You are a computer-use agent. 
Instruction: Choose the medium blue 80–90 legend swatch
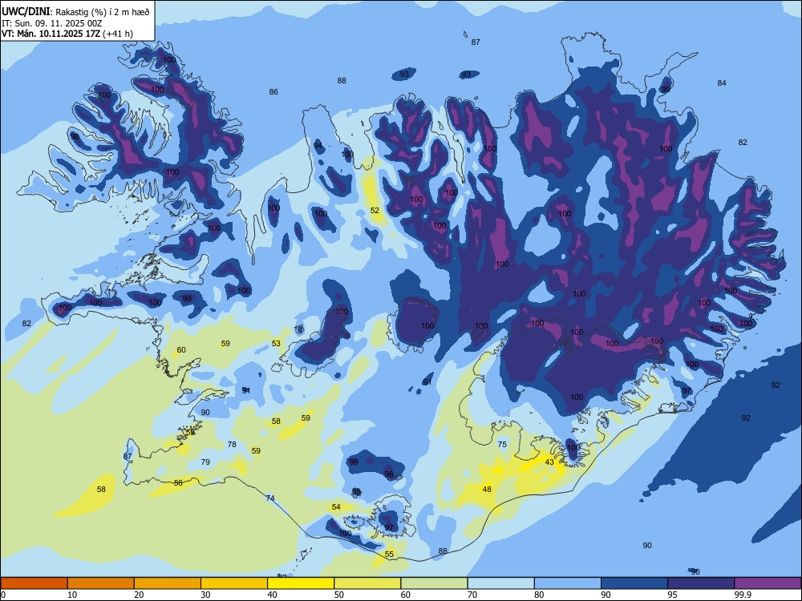(x=568, y=583)
